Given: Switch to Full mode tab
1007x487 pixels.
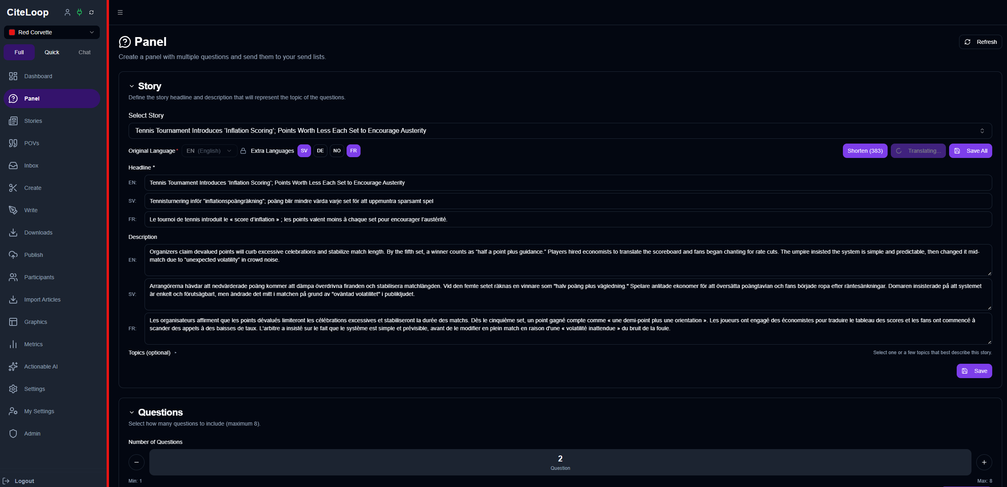Looking at the screenshot, I should (x=19, y=52).
